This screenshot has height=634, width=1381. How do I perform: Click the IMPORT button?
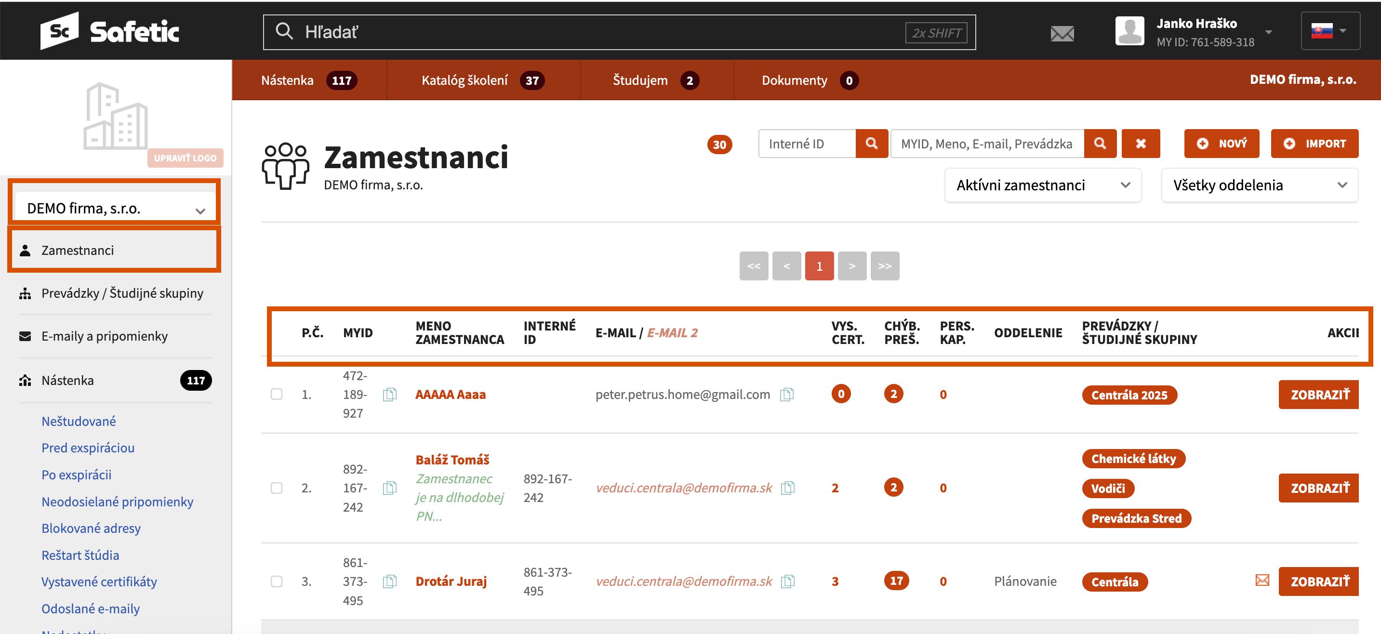[1315, 144]
